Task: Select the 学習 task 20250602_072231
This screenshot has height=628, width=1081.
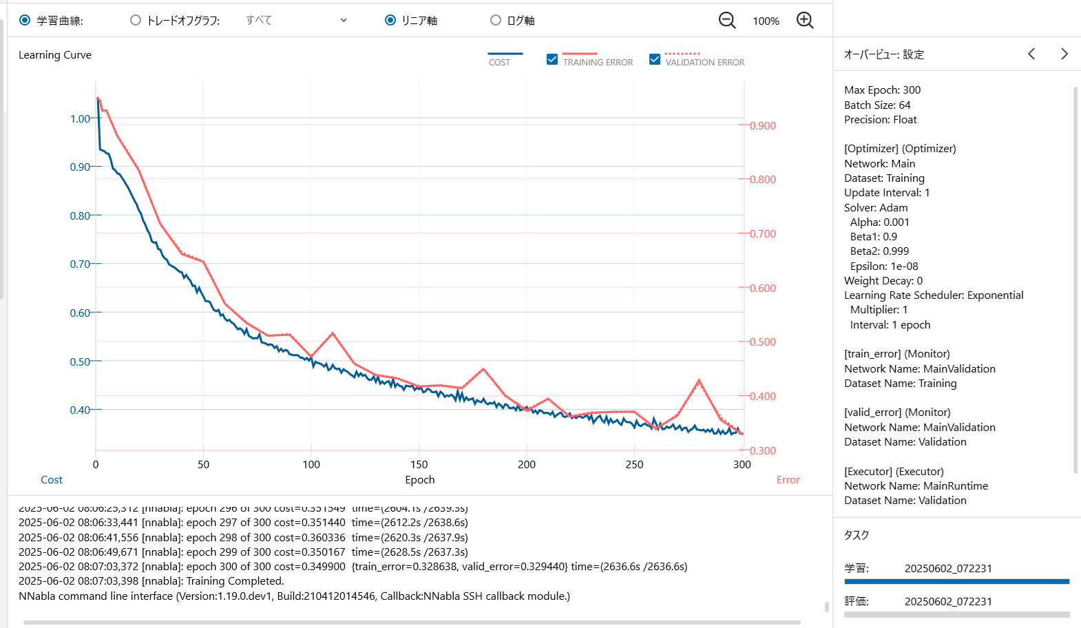Action: click(x=947, y=569)
